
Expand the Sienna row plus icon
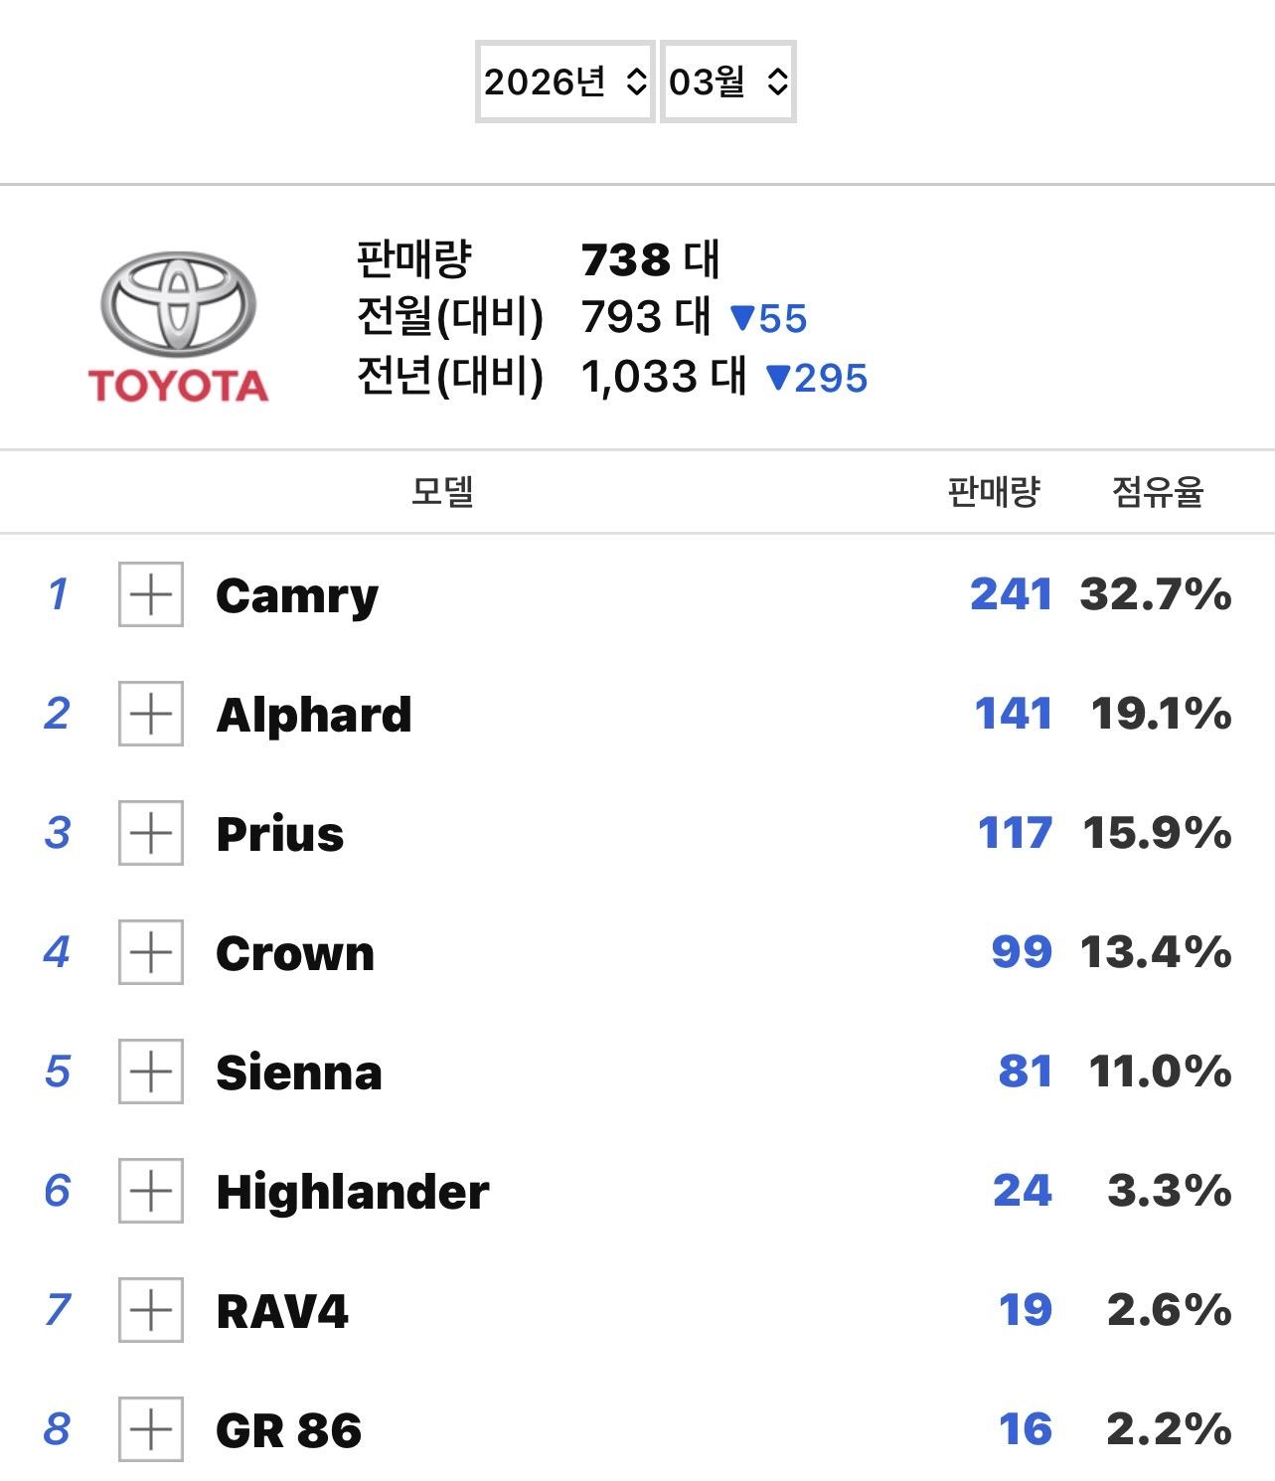tap(151, 1071)
